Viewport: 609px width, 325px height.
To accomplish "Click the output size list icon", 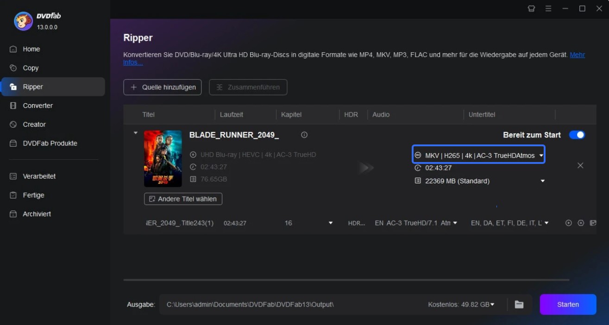I will (x=418, y=181).
